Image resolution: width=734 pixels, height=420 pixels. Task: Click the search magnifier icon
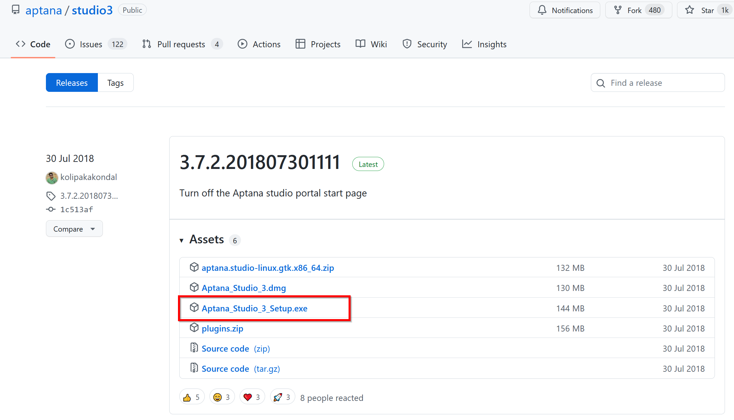click(x=601, y=83)
